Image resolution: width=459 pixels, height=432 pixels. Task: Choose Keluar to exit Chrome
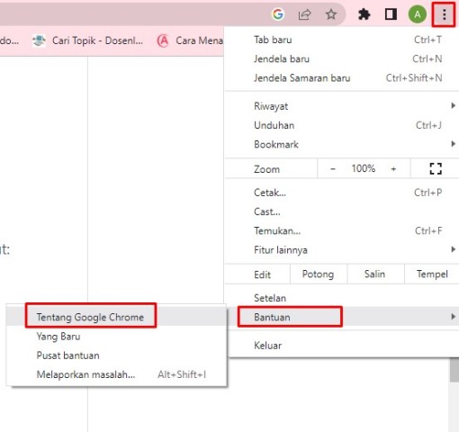click(342, 346)
